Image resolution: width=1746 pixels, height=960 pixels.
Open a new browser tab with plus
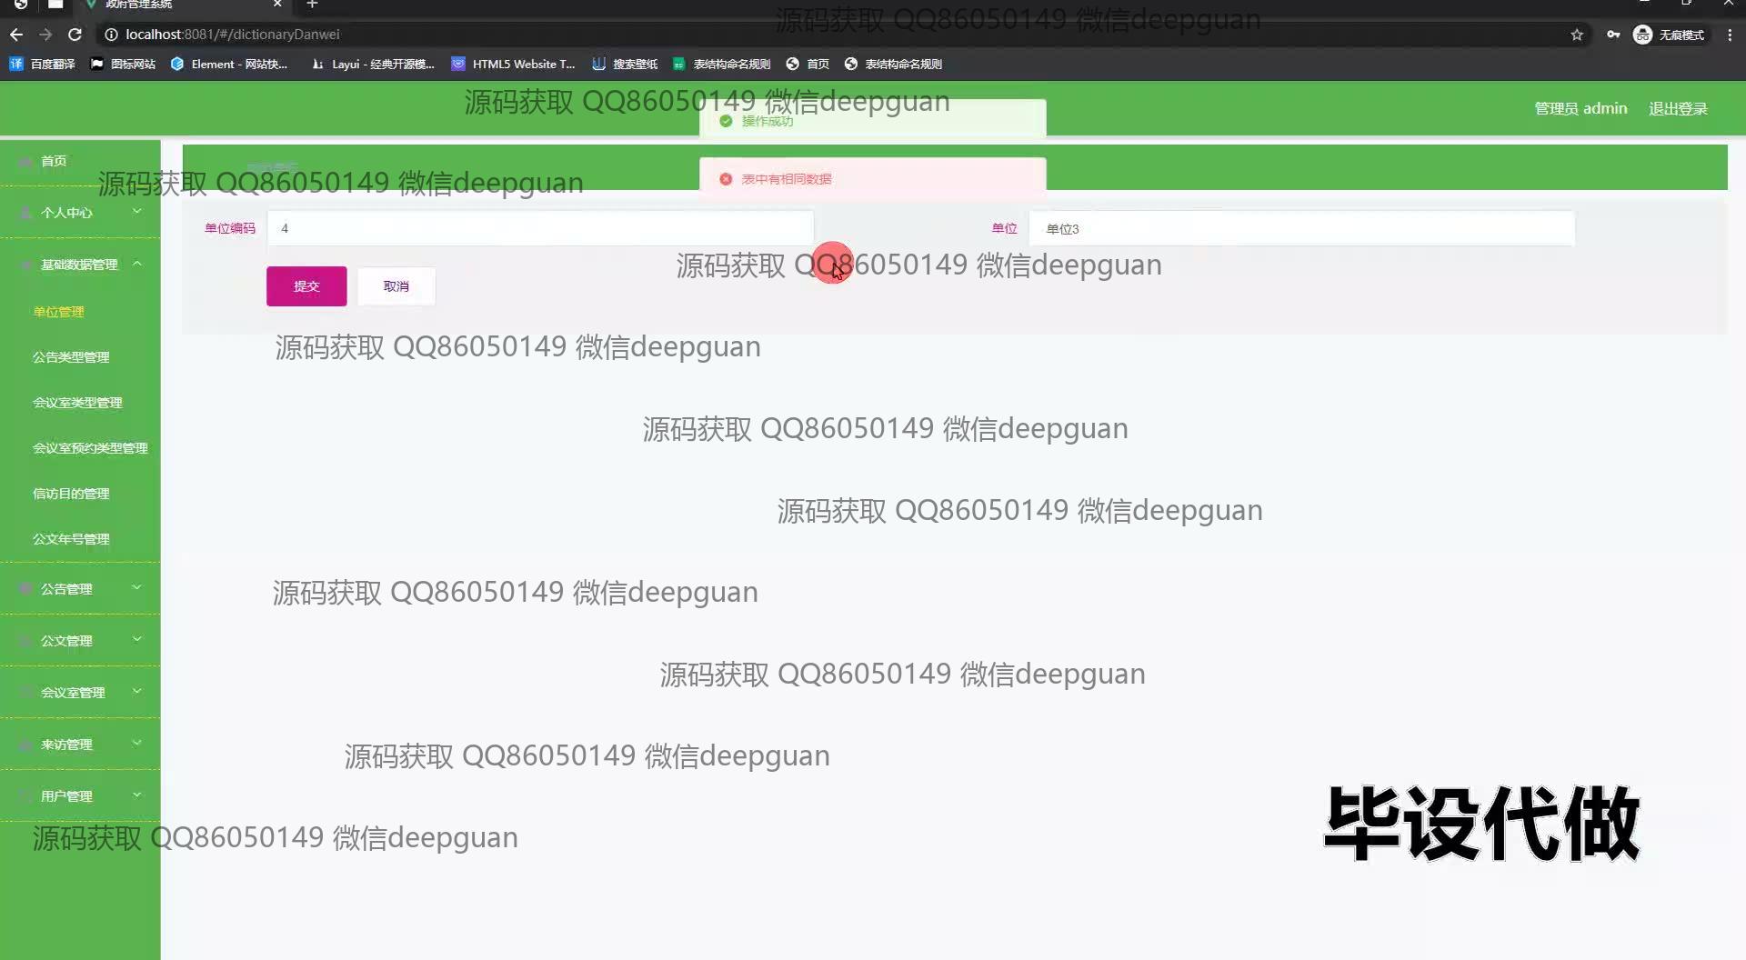(312, 5)
